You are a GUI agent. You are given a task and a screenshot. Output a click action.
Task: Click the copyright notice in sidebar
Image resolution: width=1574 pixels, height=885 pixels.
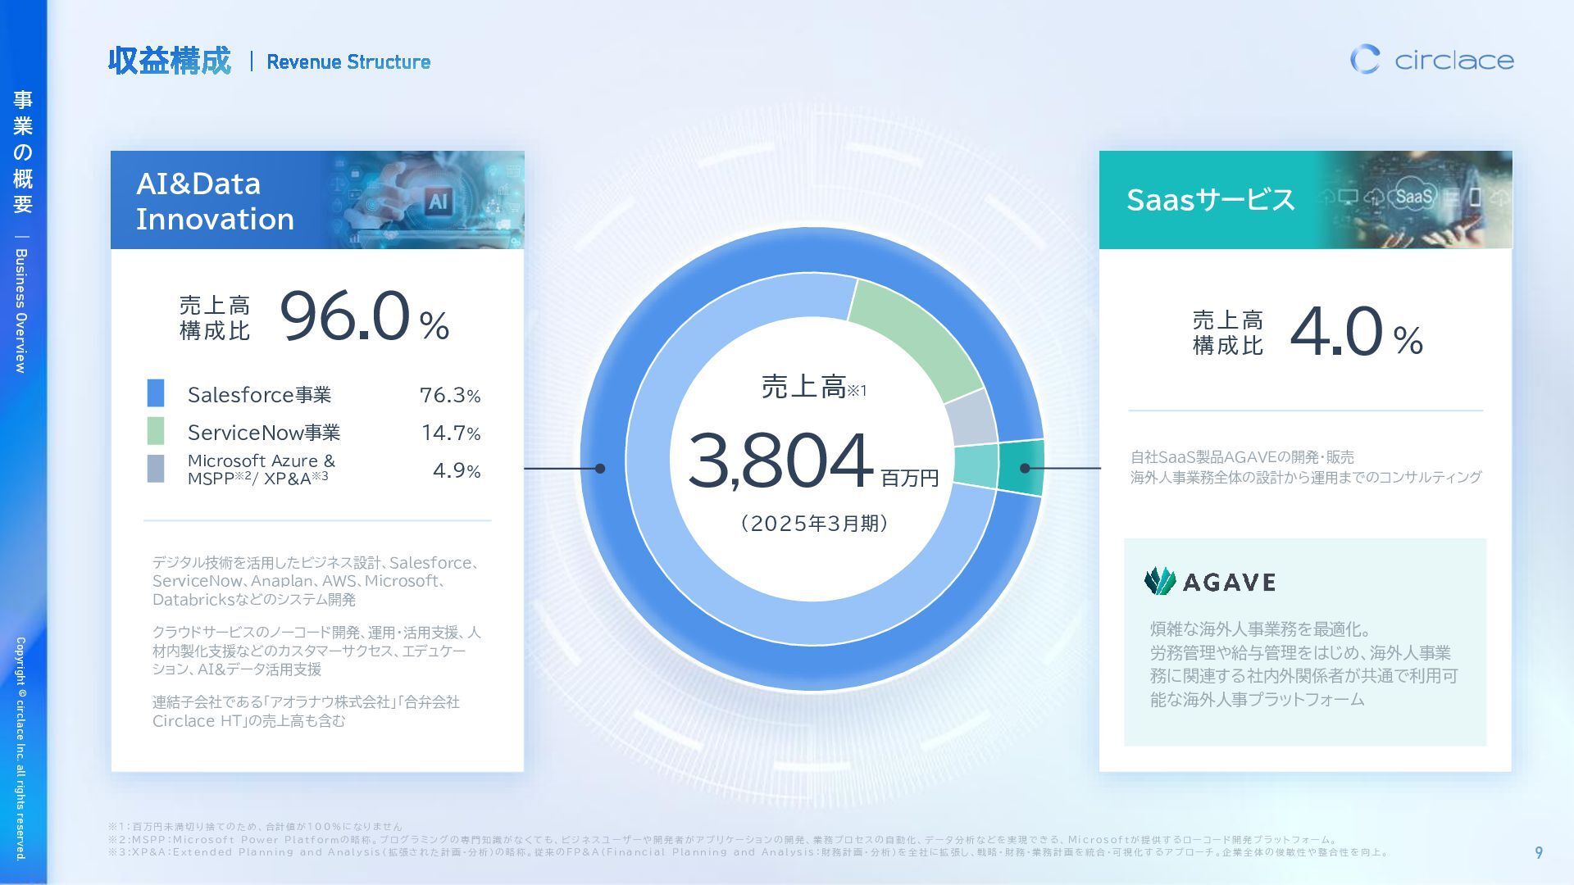click(21, 748)
